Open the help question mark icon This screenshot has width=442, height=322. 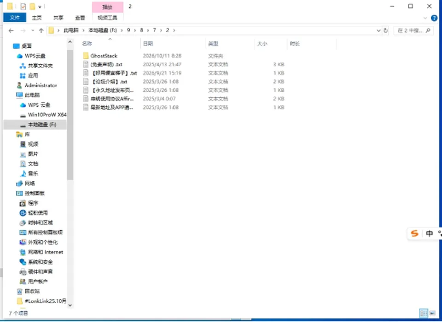click(x=434, y=18)
